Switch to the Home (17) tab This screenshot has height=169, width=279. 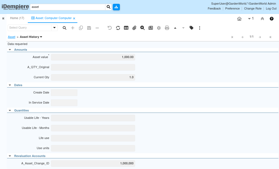17,18
